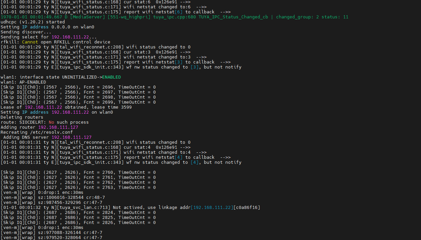421x240 pixels.
Task: Click the green MediaServer TUYA_IPC_Status_Changed_cb log line
Action: [174, 17]
